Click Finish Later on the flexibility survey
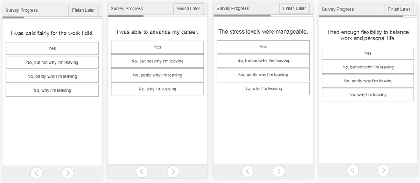Image resolution: width=420 pixels, height=183 pixels. tap(399, 9)
